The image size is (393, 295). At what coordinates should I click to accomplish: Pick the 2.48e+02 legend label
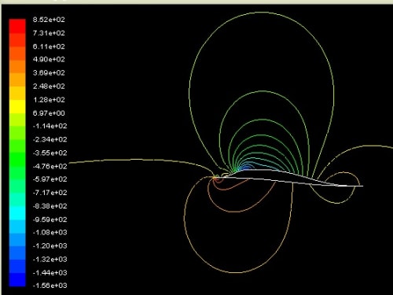pyautogui.click(x=49, y=86)
